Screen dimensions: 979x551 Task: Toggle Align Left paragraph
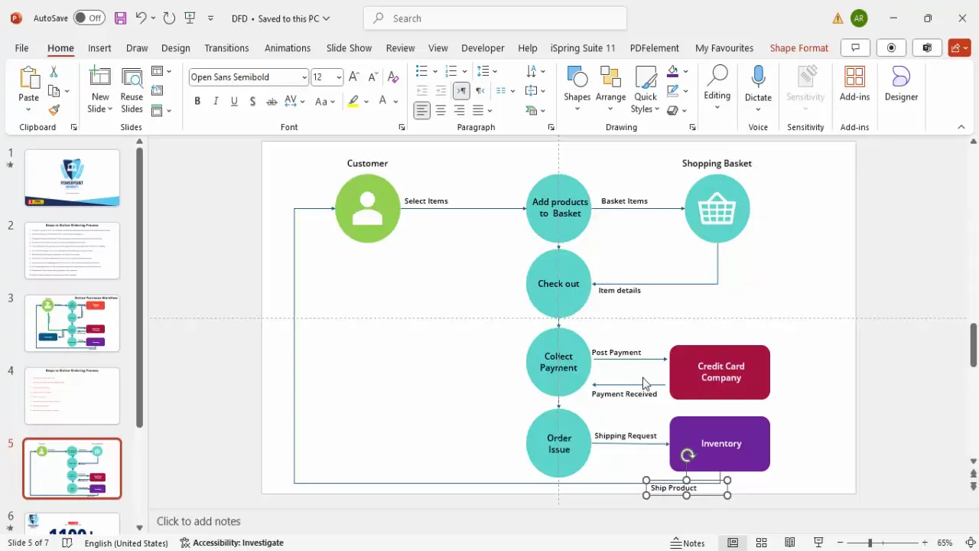422,110
